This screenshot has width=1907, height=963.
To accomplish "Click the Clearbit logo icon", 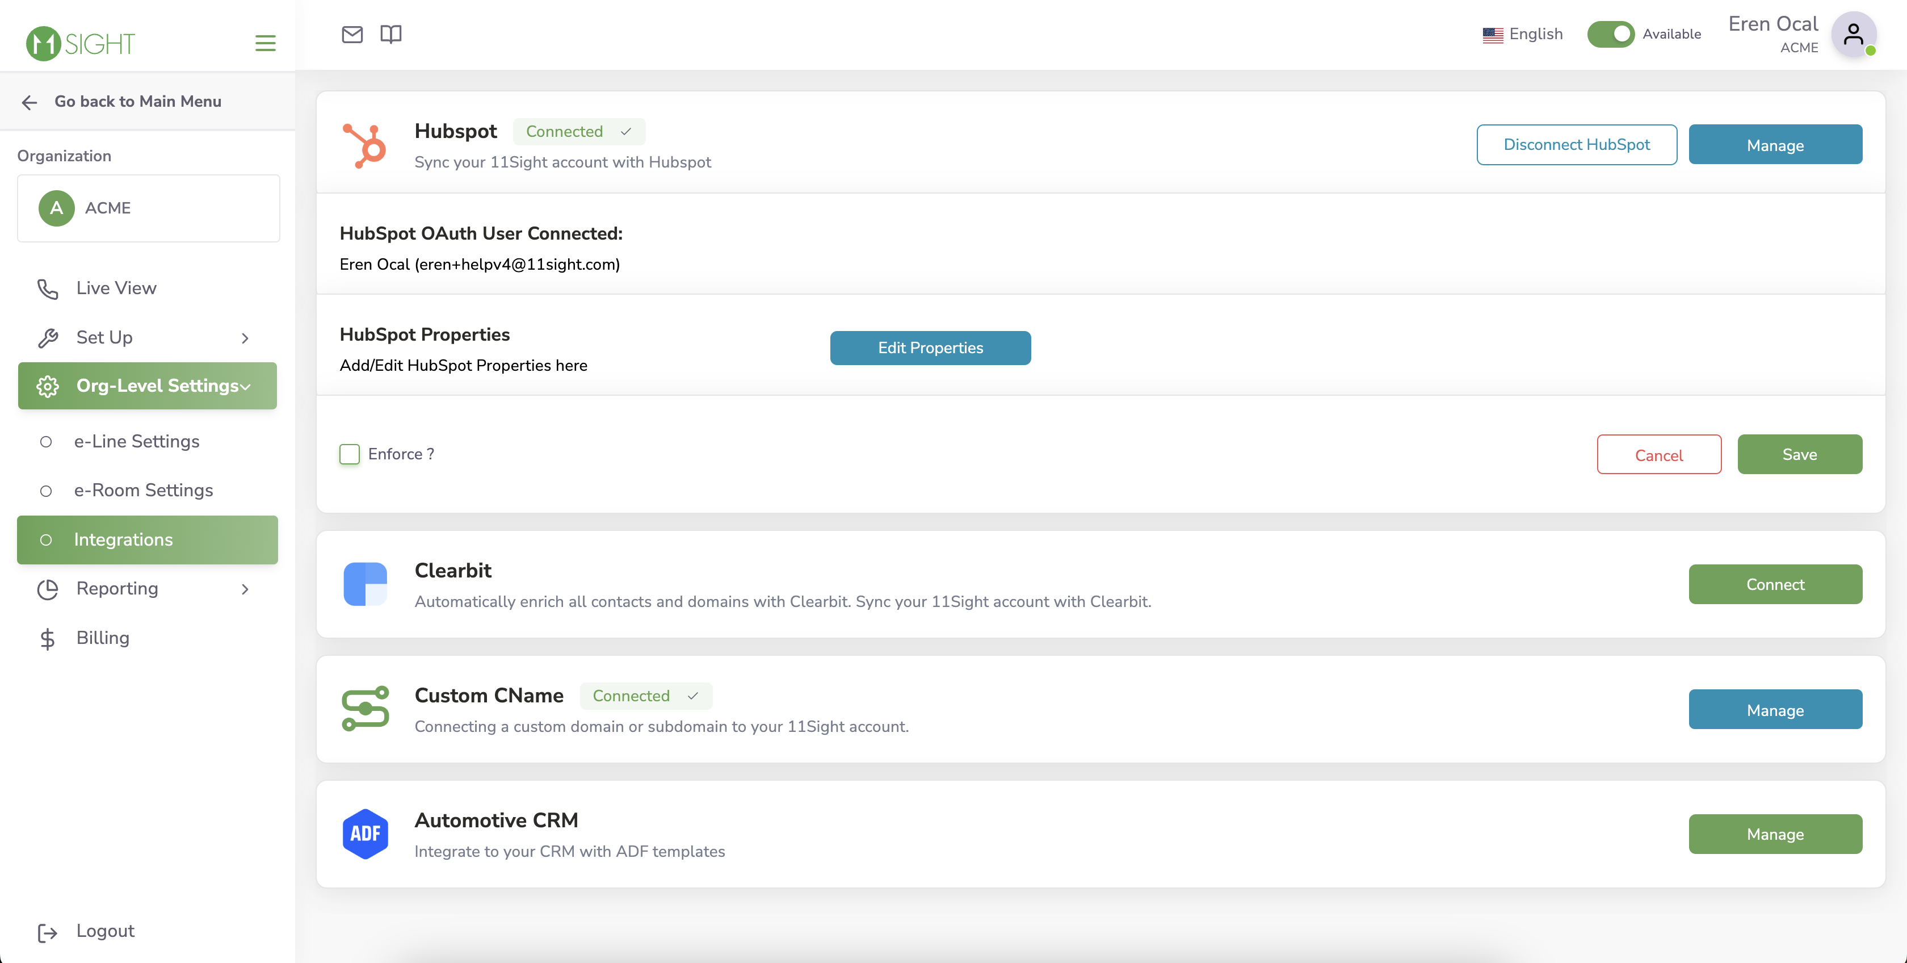I will click(365, 584).
